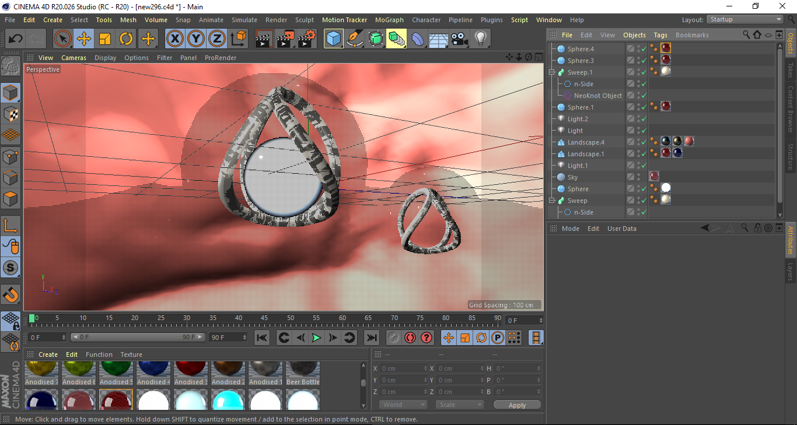The width and height of the screenshot is (797, 425).
Task: Click X position field stepper arrows
Action: (x=425, y=368)
